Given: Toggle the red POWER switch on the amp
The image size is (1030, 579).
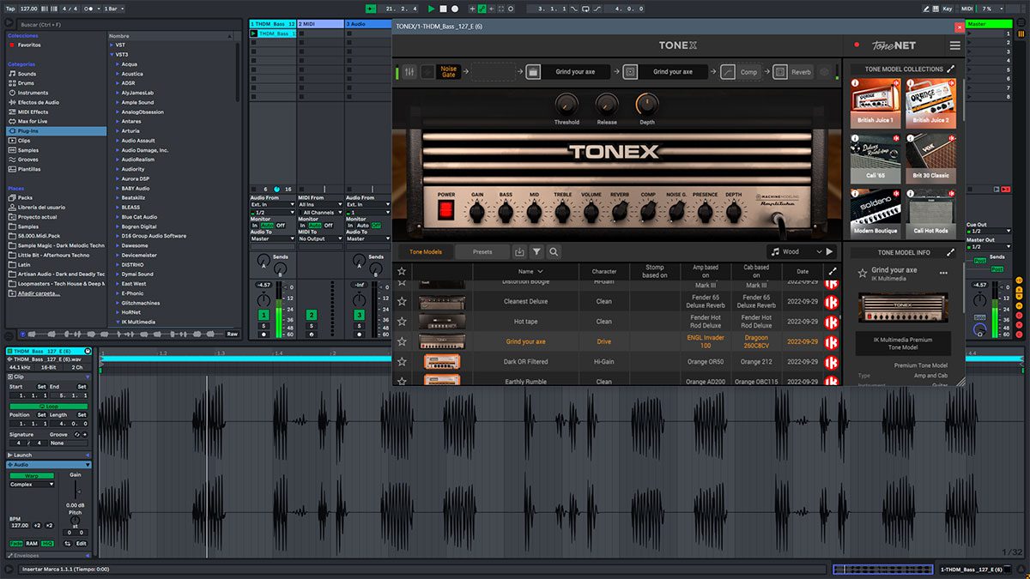Looking at the screenshot, I should tap(446, 210).
